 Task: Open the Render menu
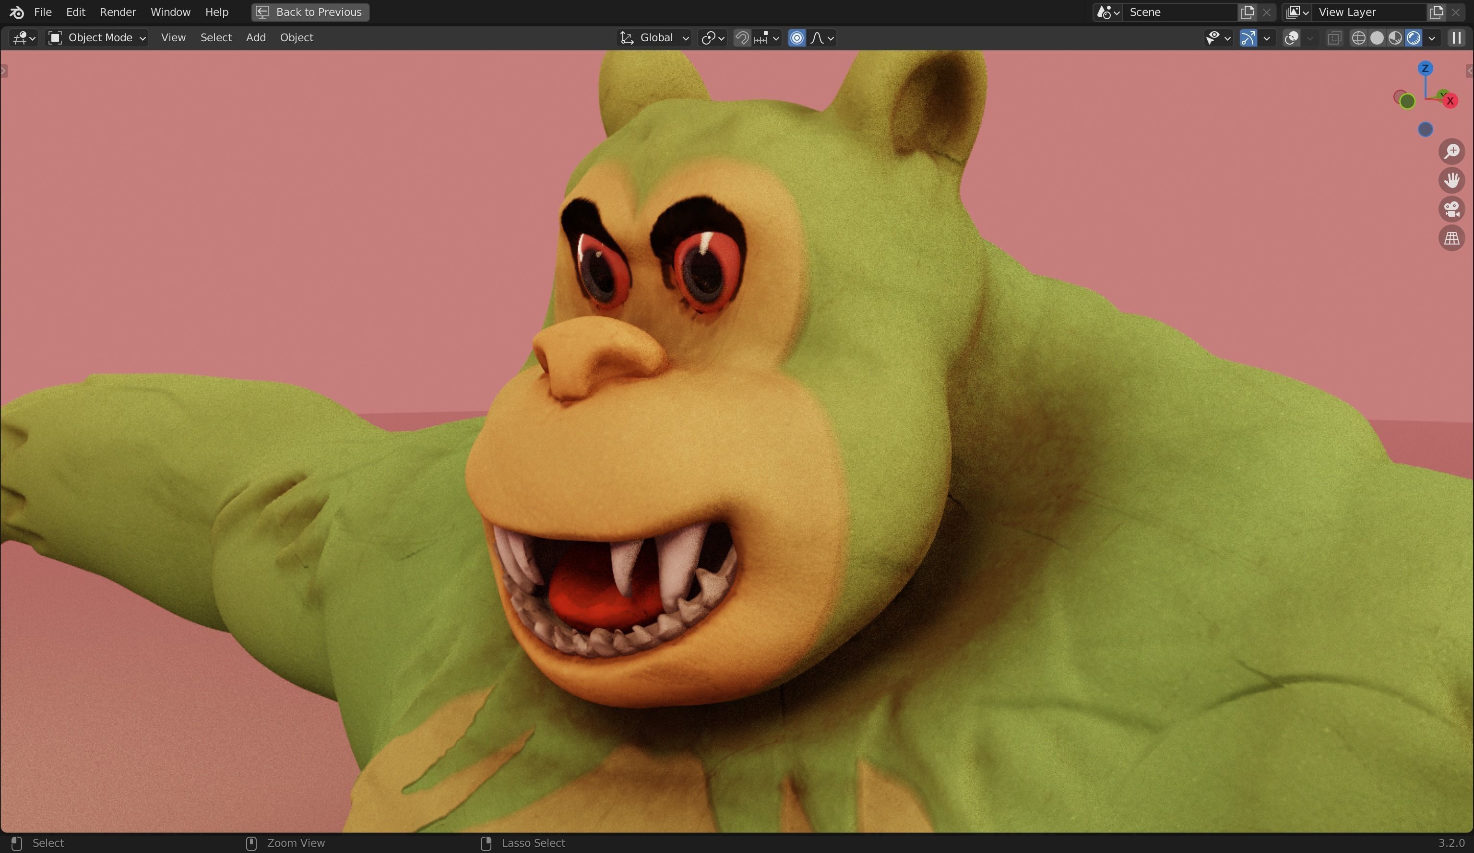[118, 12]
